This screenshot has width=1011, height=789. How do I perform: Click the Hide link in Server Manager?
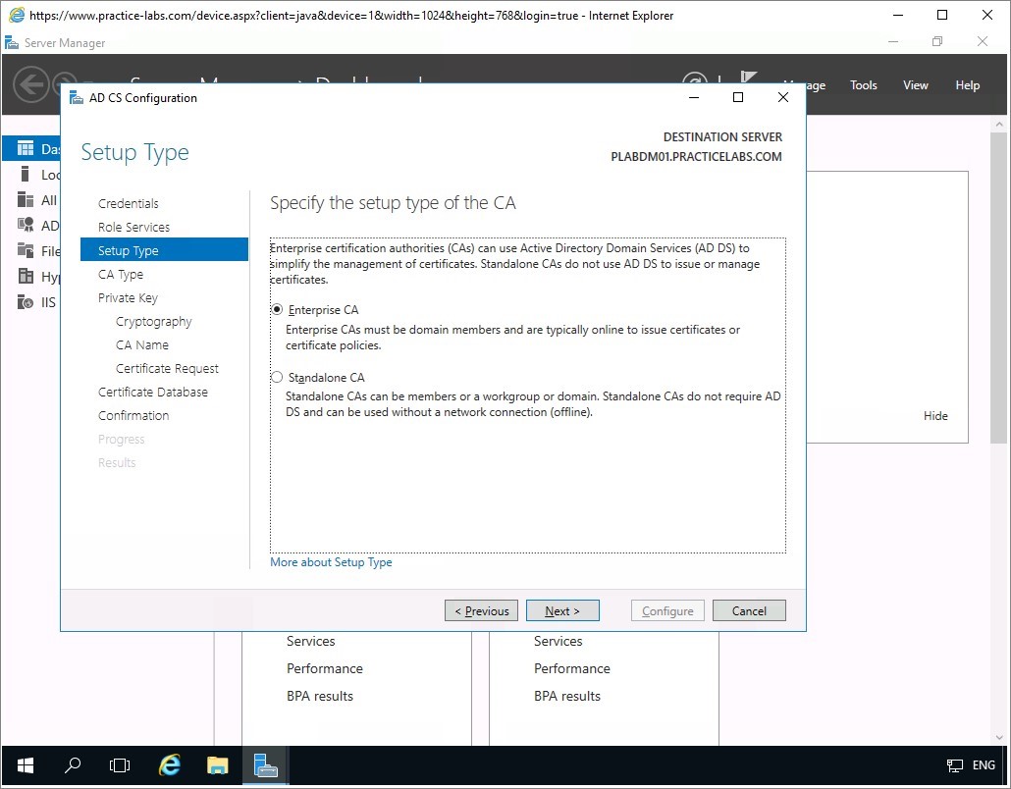[x=934, y=416]
